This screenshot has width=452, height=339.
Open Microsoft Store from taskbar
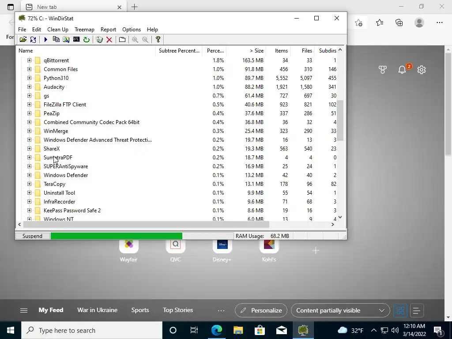[260, 330]
